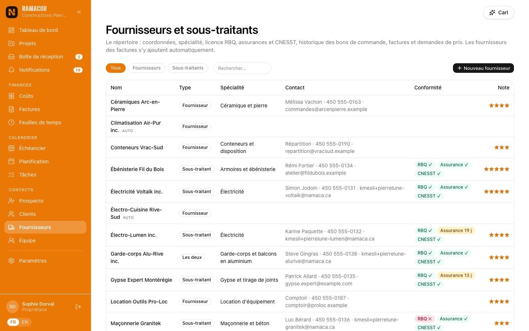Filter list by Sous-traitants only
This screenshot has width=529, height=331.
point(188,68)
